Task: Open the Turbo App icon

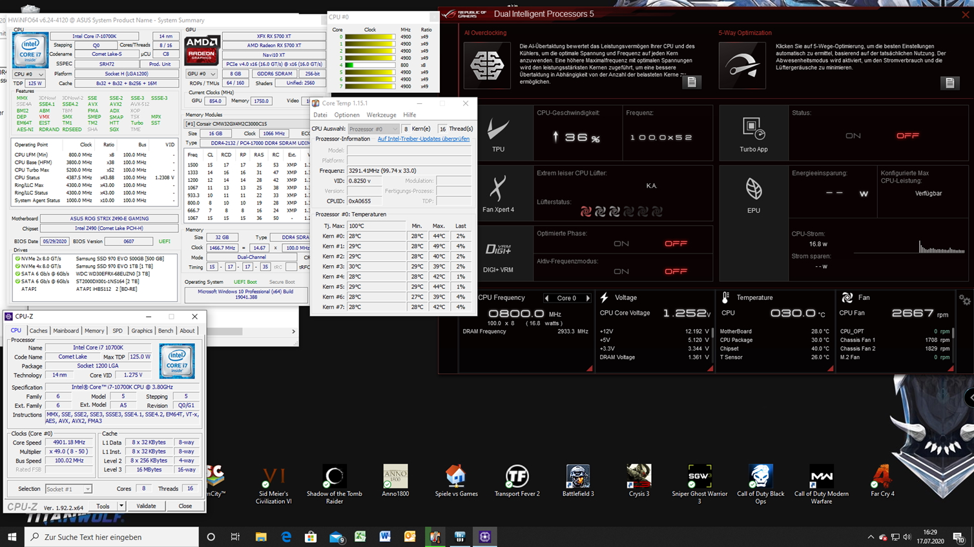Action: coord(754,128)
